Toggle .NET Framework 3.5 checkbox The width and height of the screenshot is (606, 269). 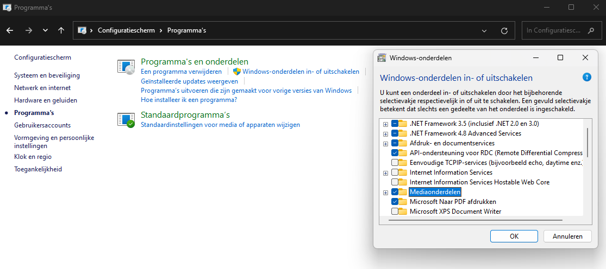(x=395, y=124)
